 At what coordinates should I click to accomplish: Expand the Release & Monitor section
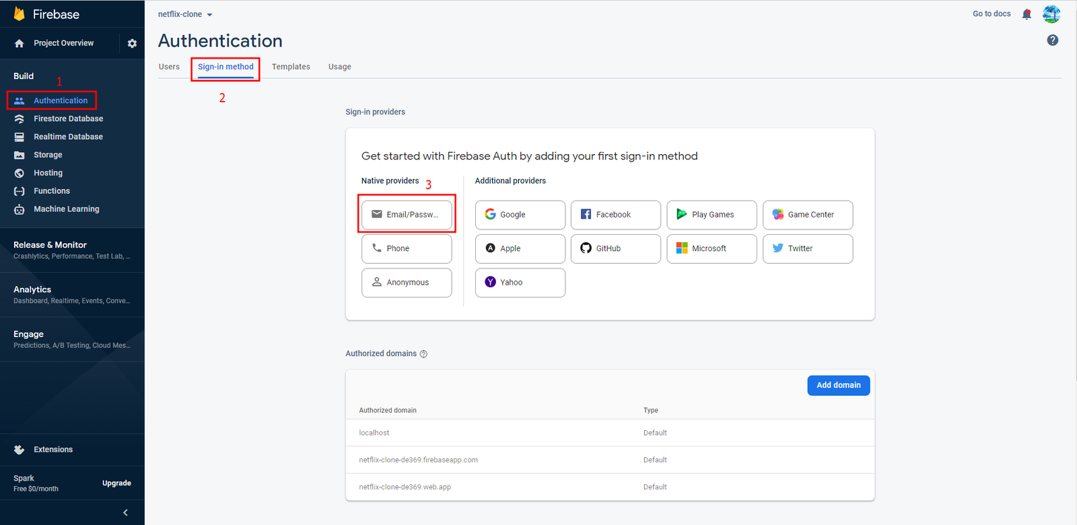point(72,250)
